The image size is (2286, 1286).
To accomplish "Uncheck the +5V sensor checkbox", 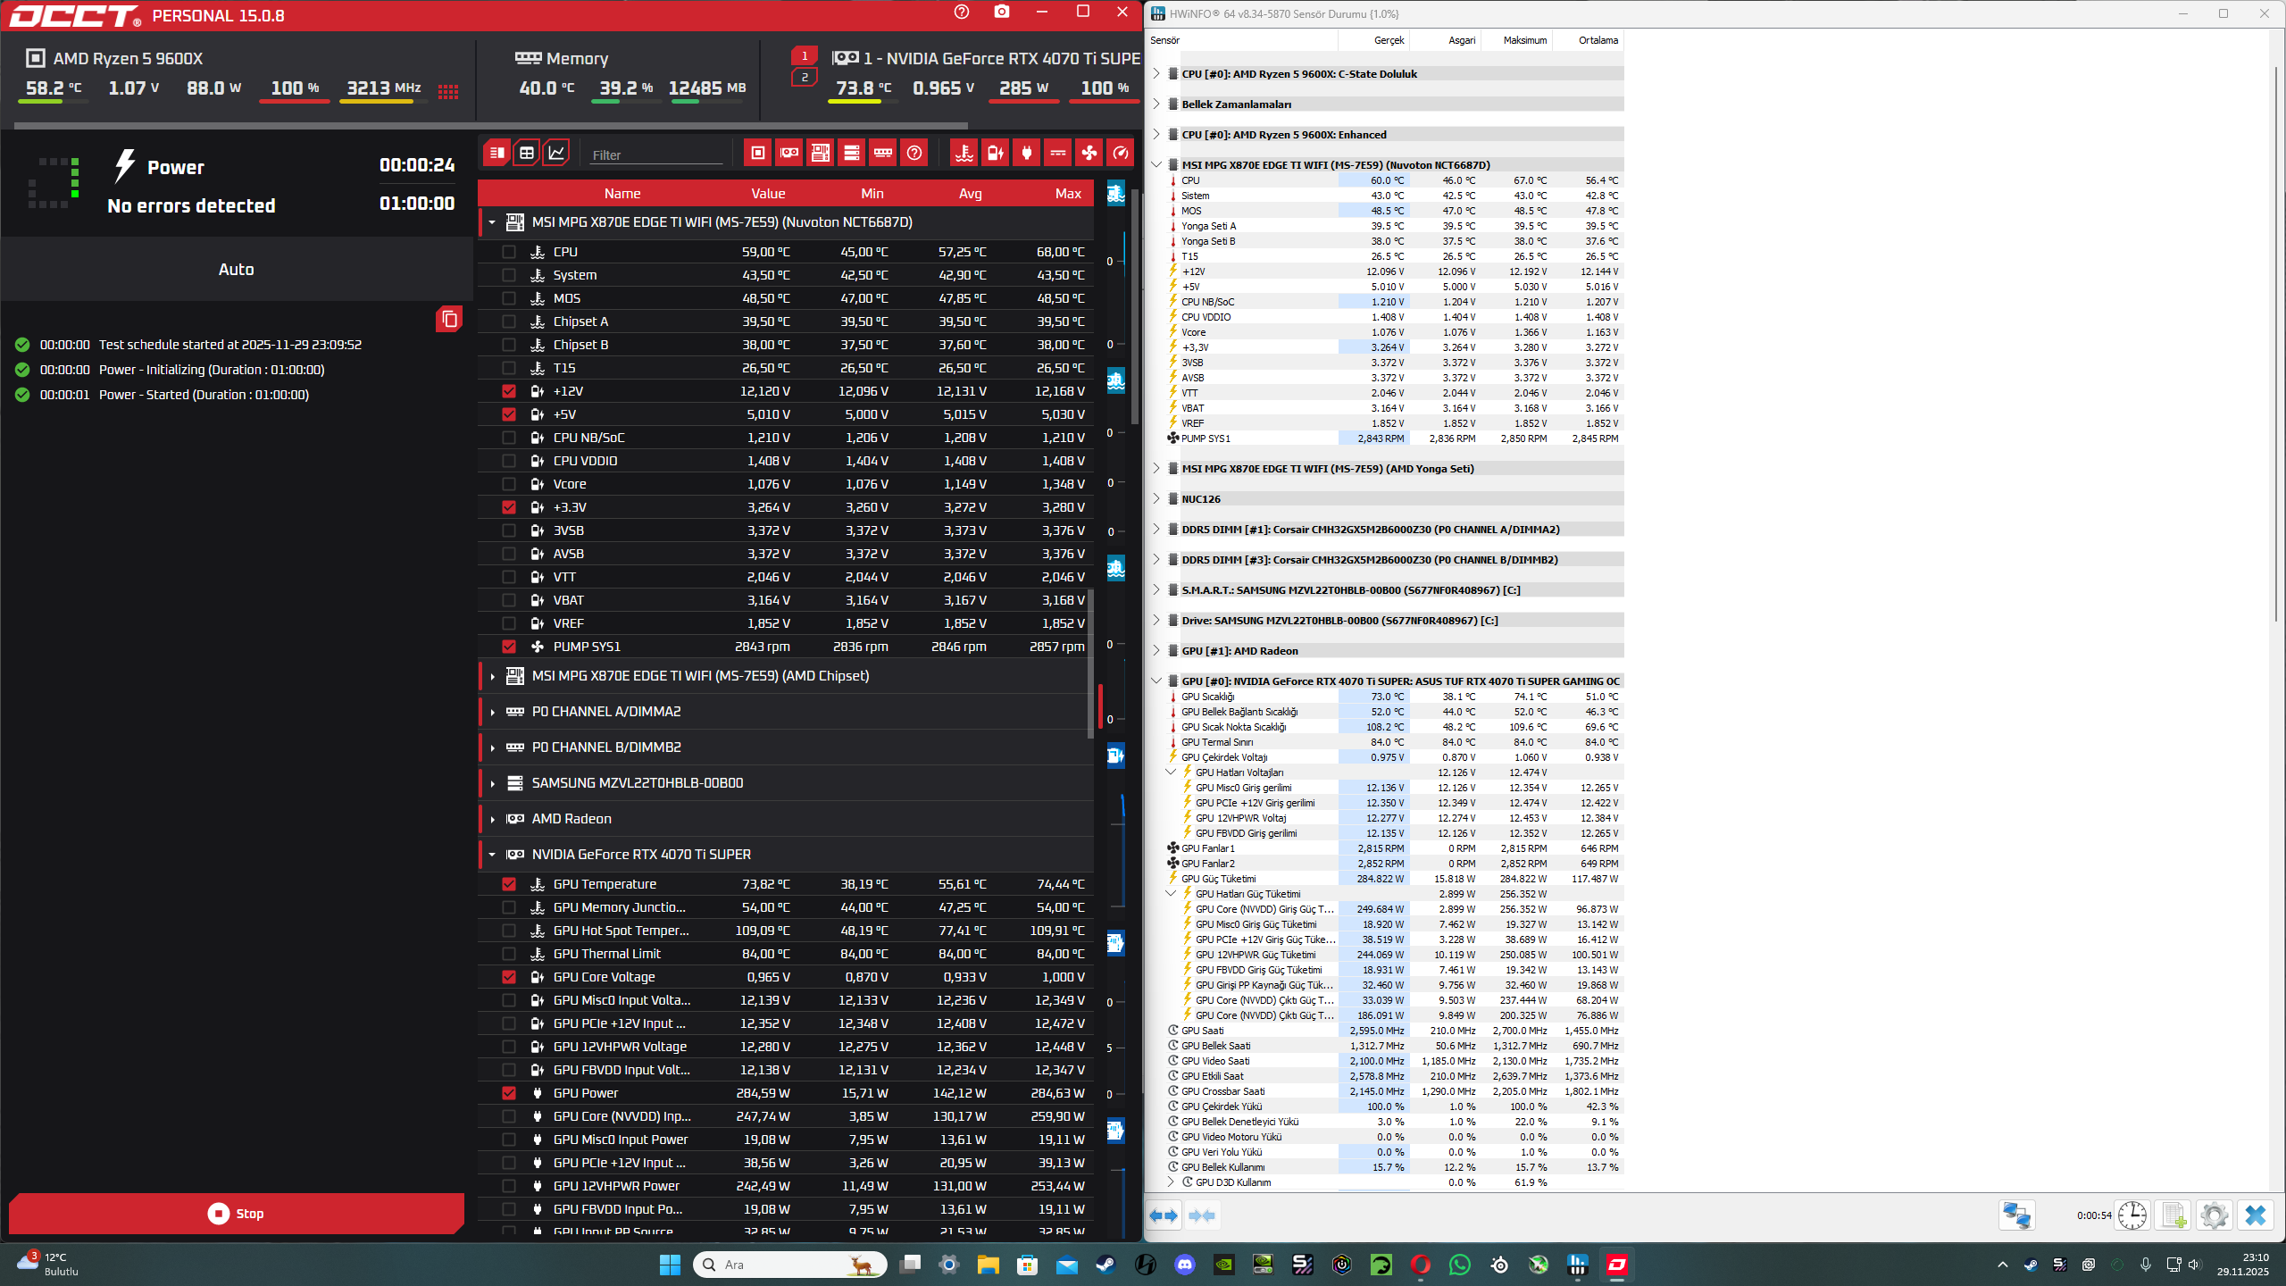I will [509, 414].
